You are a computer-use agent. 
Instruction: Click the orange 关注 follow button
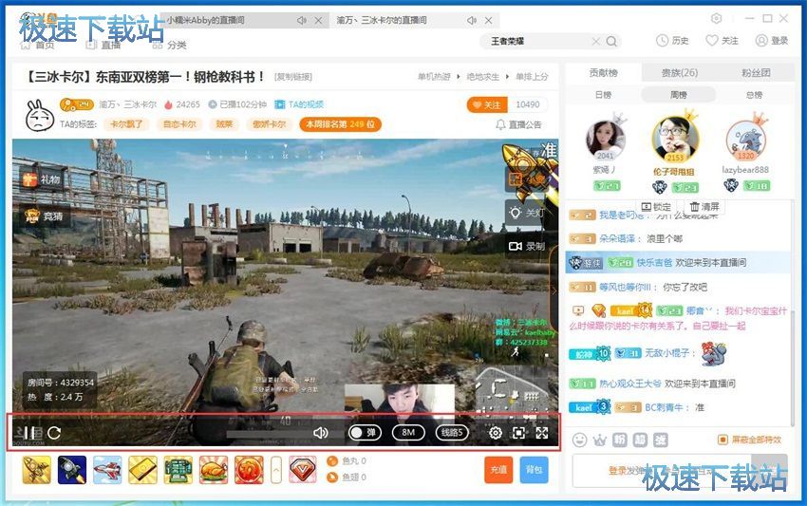point(487,104)
